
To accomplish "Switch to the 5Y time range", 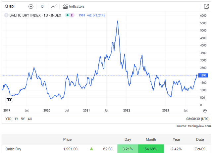I will (x=23, y=119).
